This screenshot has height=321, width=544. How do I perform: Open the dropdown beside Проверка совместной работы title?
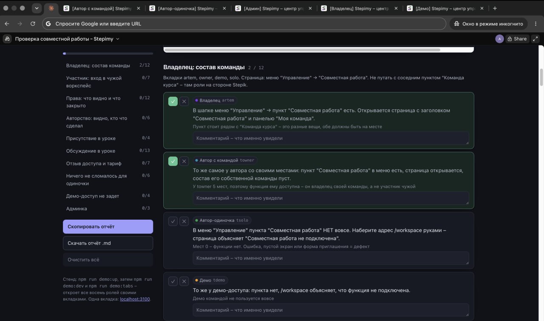tap(118, 39)
